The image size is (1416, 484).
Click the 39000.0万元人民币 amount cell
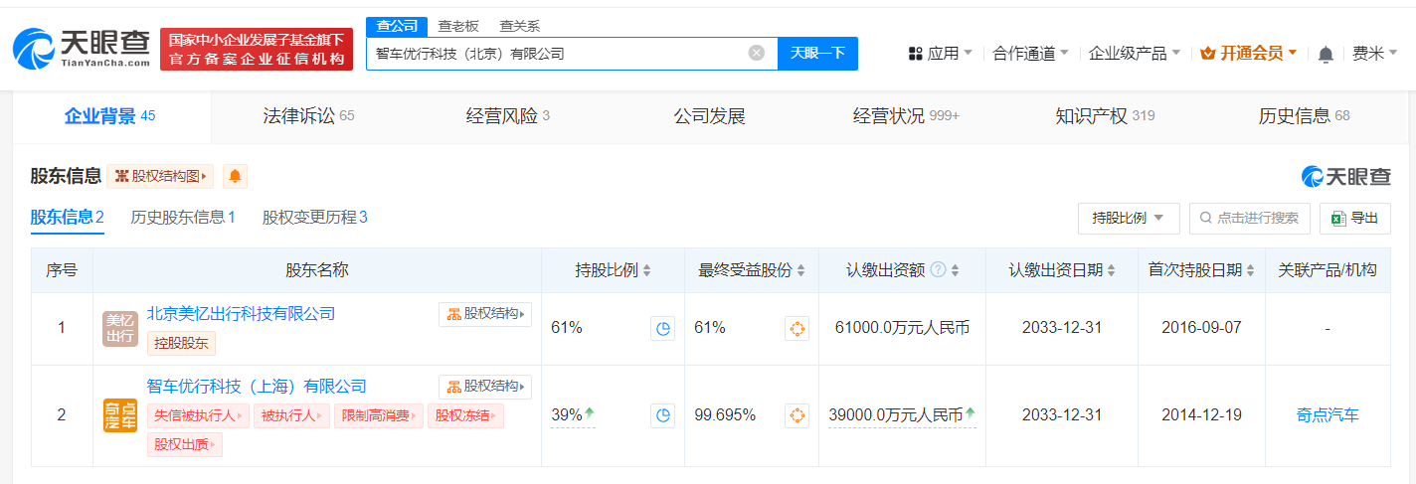pos(902,415)
